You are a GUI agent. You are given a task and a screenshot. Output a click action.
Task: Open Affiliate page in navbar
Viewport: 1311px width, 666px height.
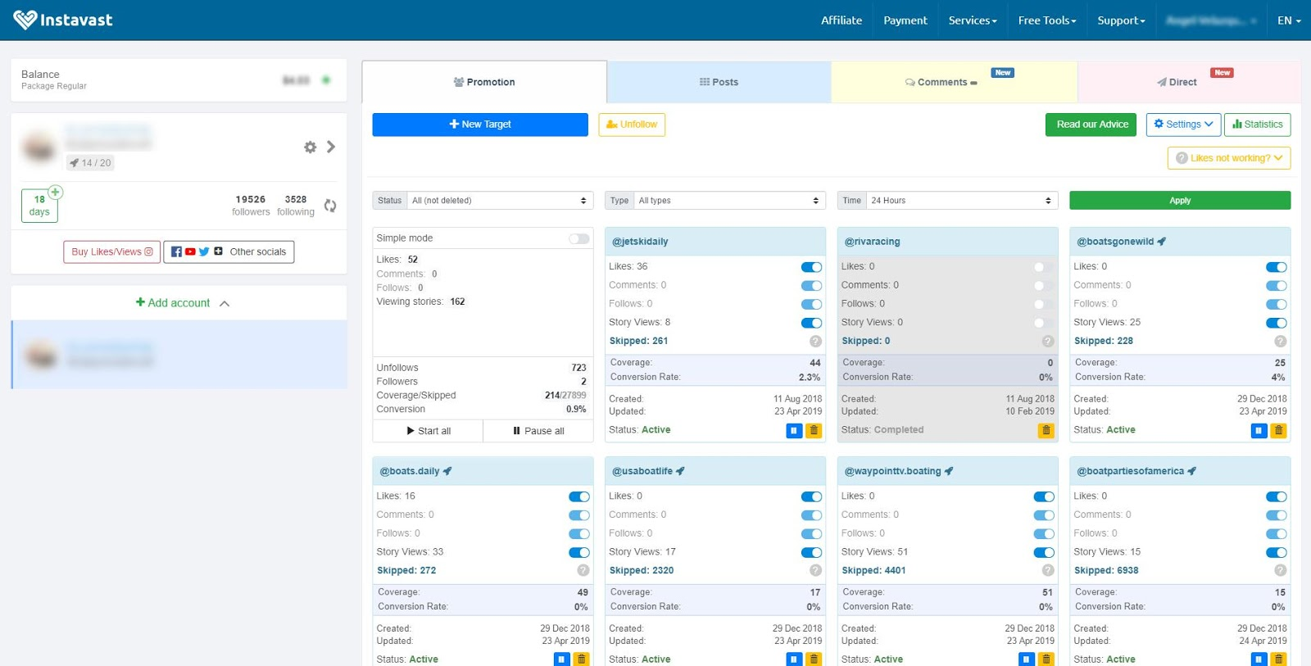point(841,20)
